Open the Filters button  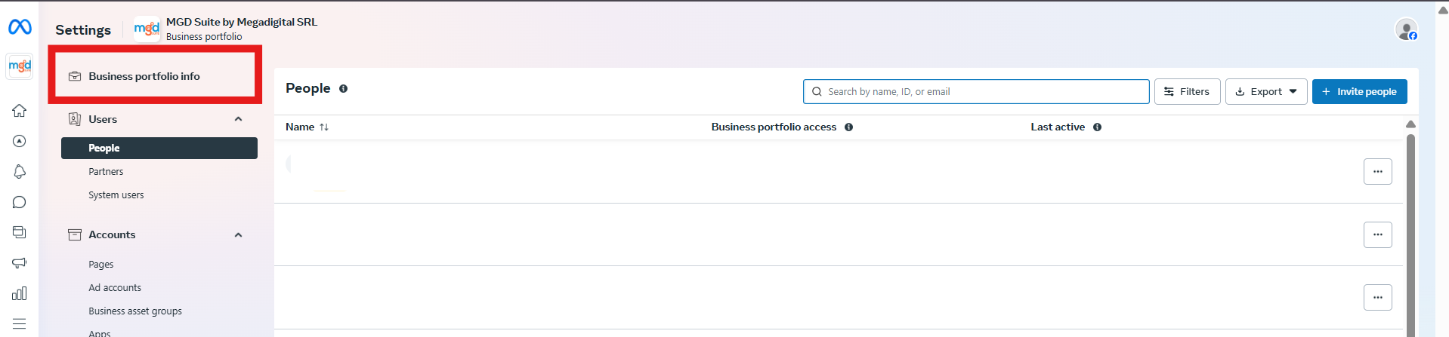tap(1187, 92)
